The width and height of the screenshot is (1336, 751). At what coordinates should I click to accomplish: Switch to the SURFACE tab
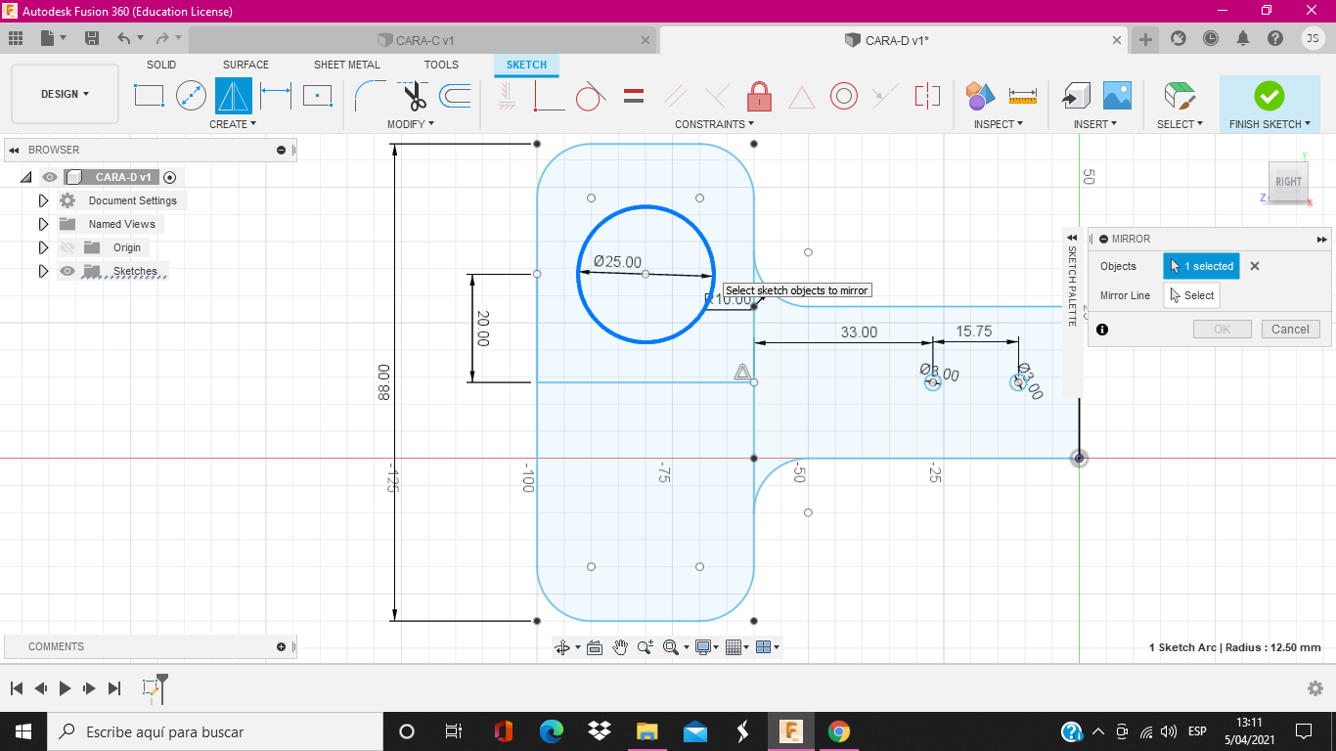pyautogui.click(x=245, y=65)
